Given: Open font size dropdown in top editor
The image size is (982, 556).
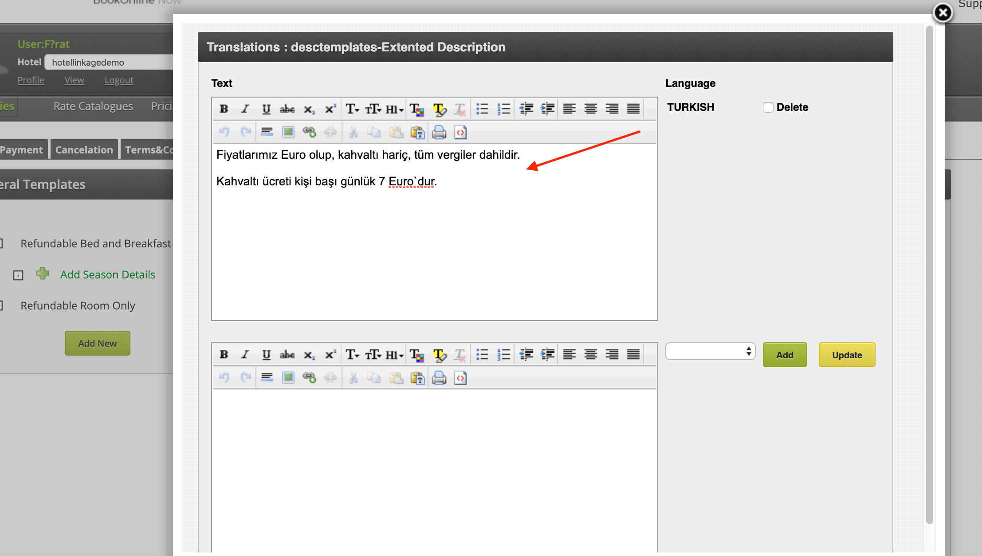Looking at the screenshot, I should coord(373,109).
